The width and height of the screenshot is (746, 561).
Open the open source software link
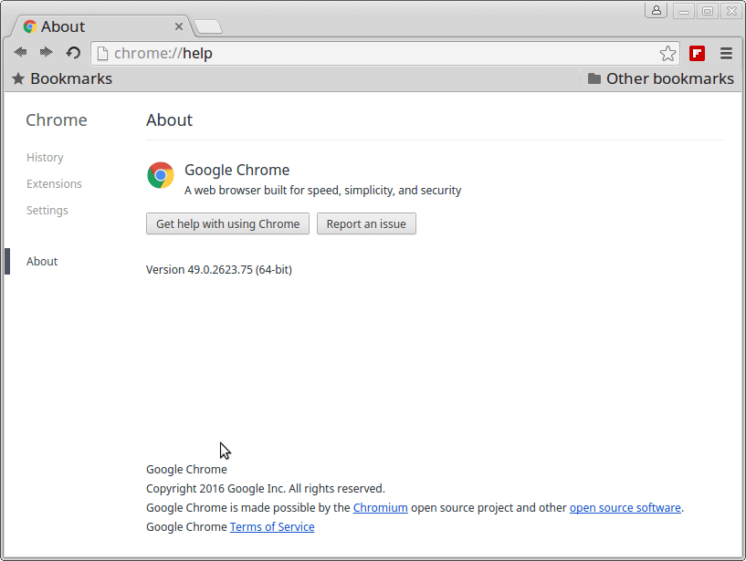click(x=625, y=508)
